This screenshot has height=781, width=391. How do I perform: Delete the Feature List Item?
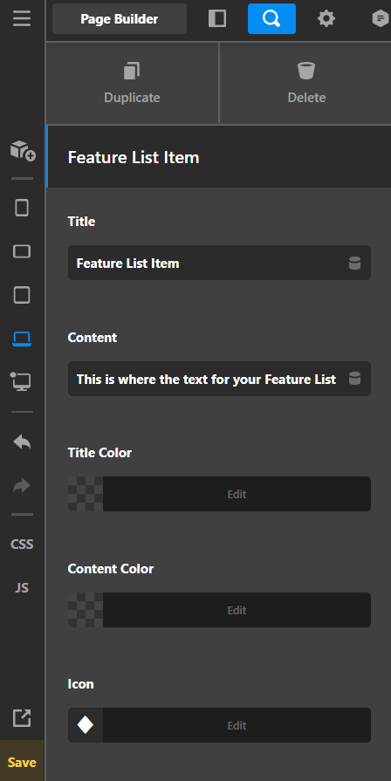click(x=306, y=83)
